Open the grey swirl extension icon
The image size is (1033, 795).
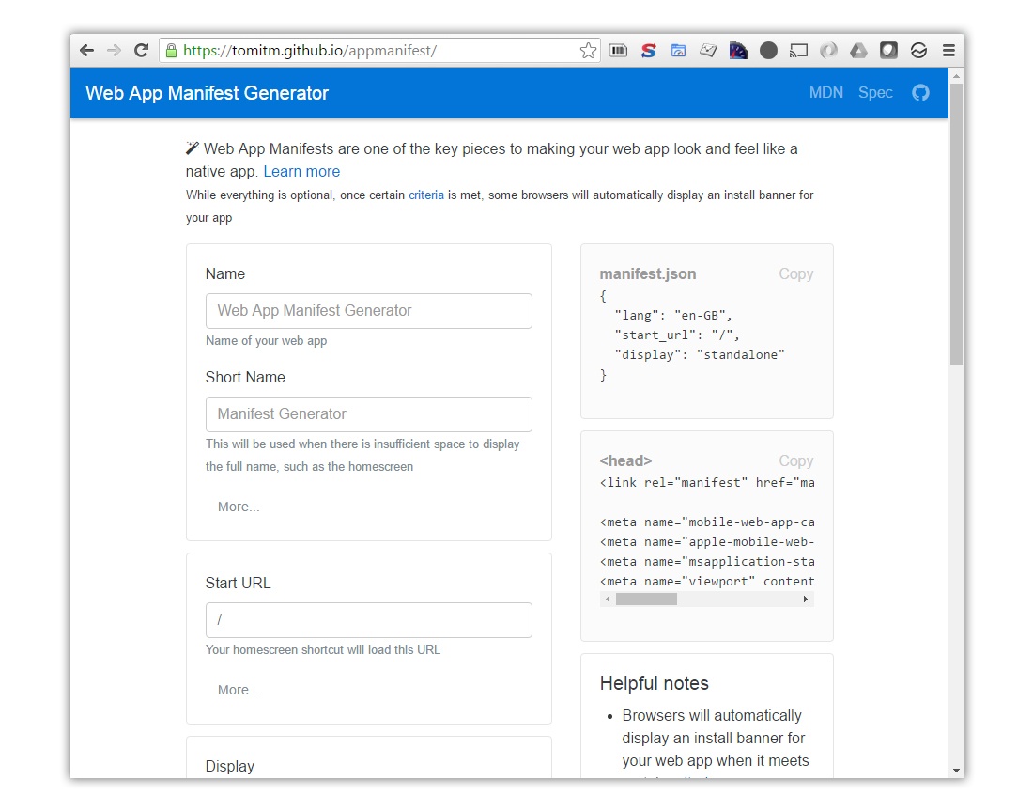[829, 50]
